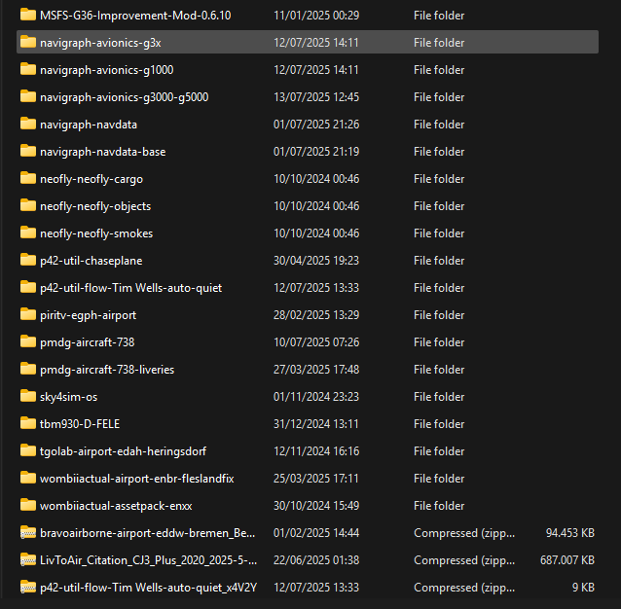Select folder name p42-util-flow-Tim Wells-auto-quiet

pyautogui.click(x=131, y=288)
